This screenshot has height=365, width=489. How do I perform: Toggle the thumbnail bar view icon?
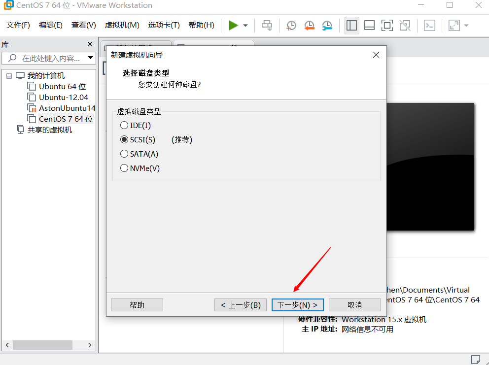click(x=369, y=26)
